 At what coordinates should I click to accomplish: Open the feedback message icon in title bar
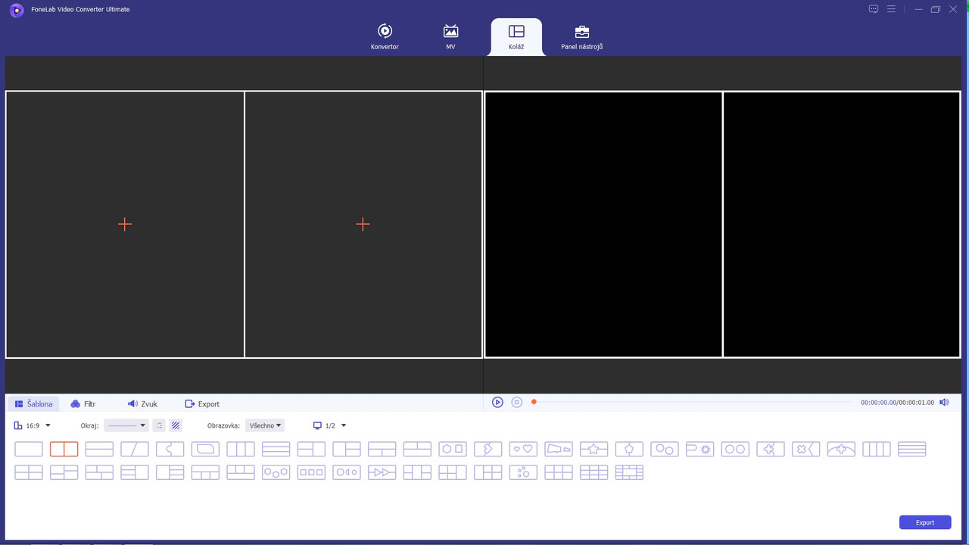click(x=874, y=9)
